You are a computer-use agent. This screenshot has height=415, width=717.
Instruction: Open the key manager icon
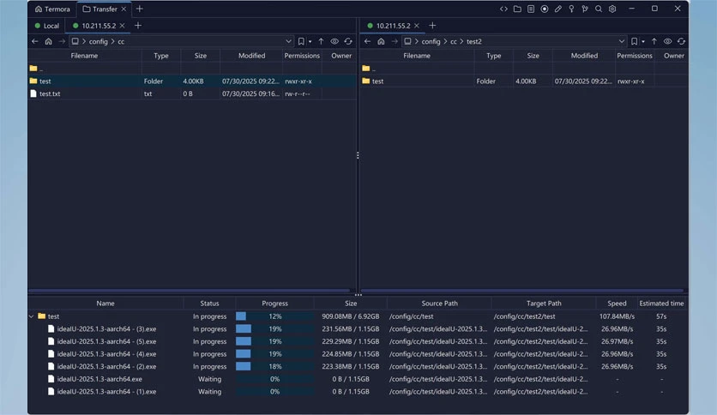coord(571,9)
